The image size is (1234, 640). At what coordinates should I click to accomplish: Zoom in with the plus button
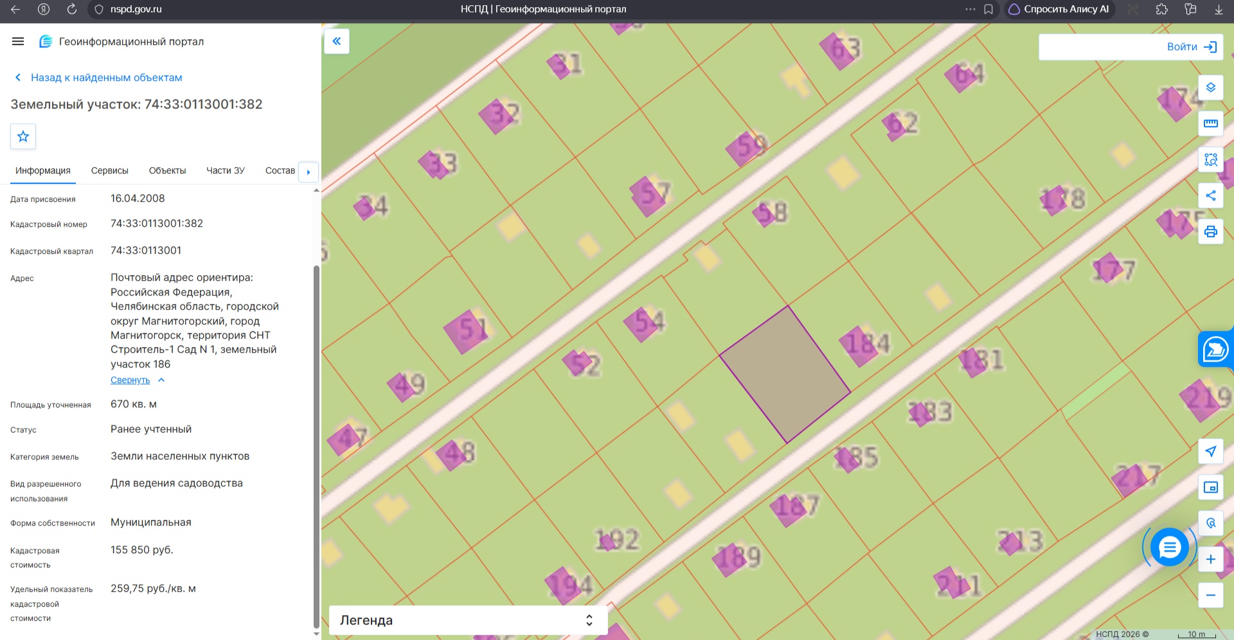(x=1211, y=559)
